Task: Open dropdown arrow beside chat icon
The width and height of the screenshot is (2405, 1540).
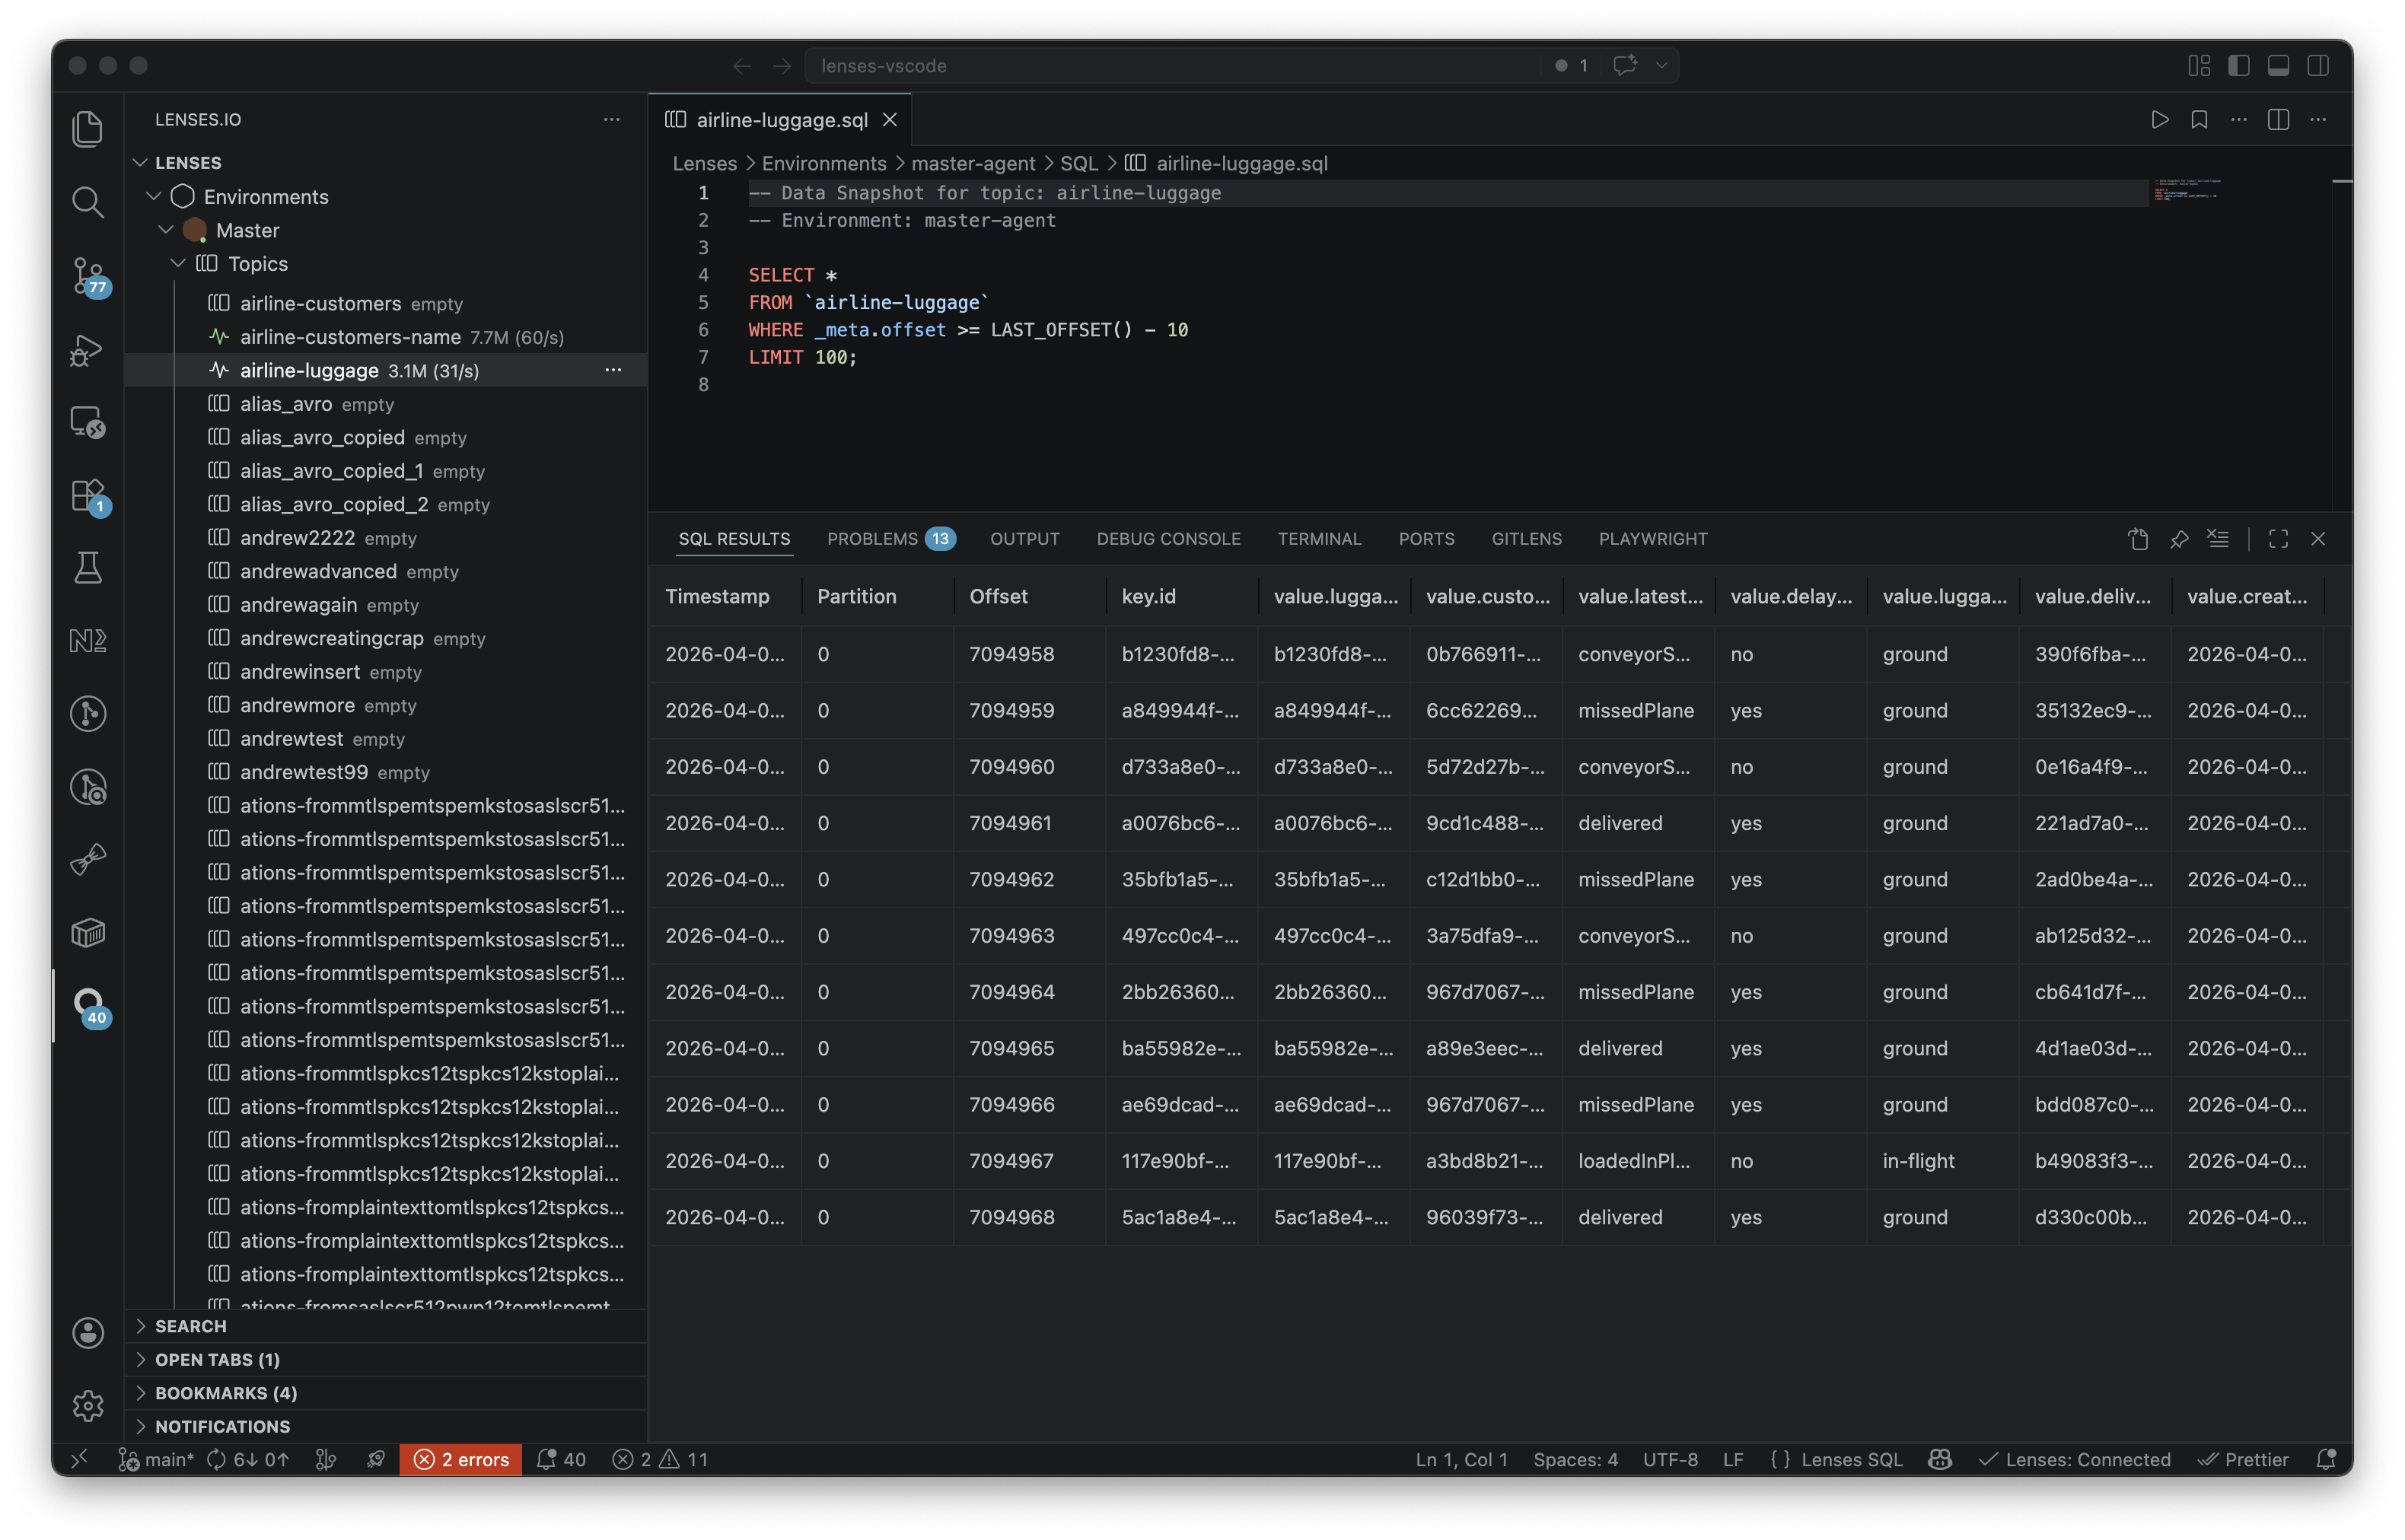Action: pos(1661,65)
